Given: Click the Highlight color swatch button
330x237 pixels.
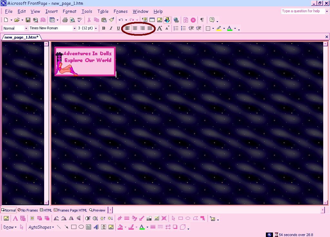Looking at the screenshot, I should tap(219, 28).
